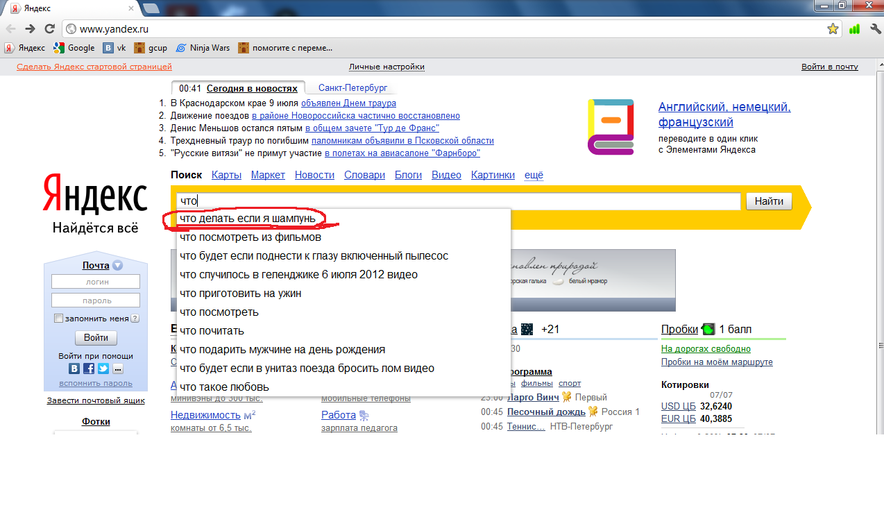Open the Ninja Wars bookmark
Image resolution: width=884 pixels, height=508 pixels.
point(203,48)
